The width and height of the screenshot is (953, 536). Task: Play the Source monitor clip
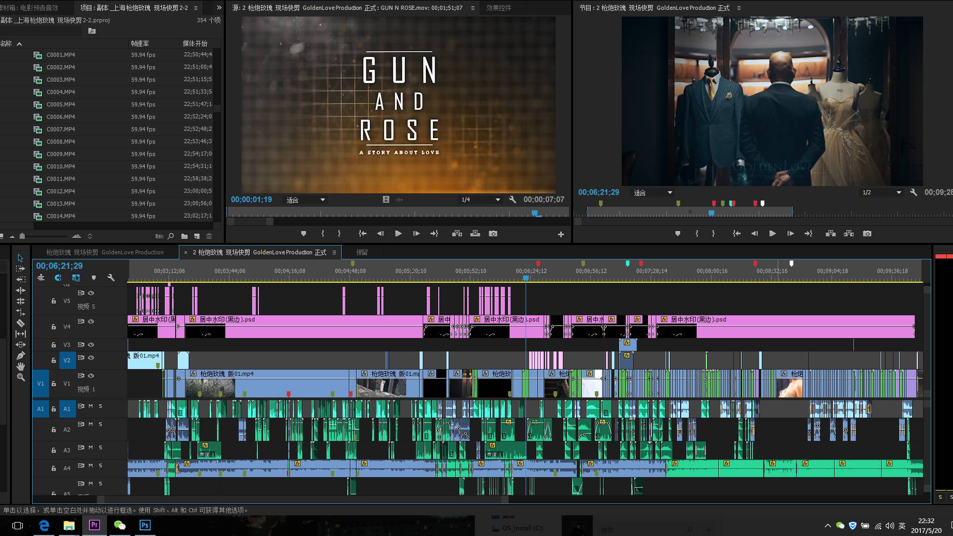(398, 234)
